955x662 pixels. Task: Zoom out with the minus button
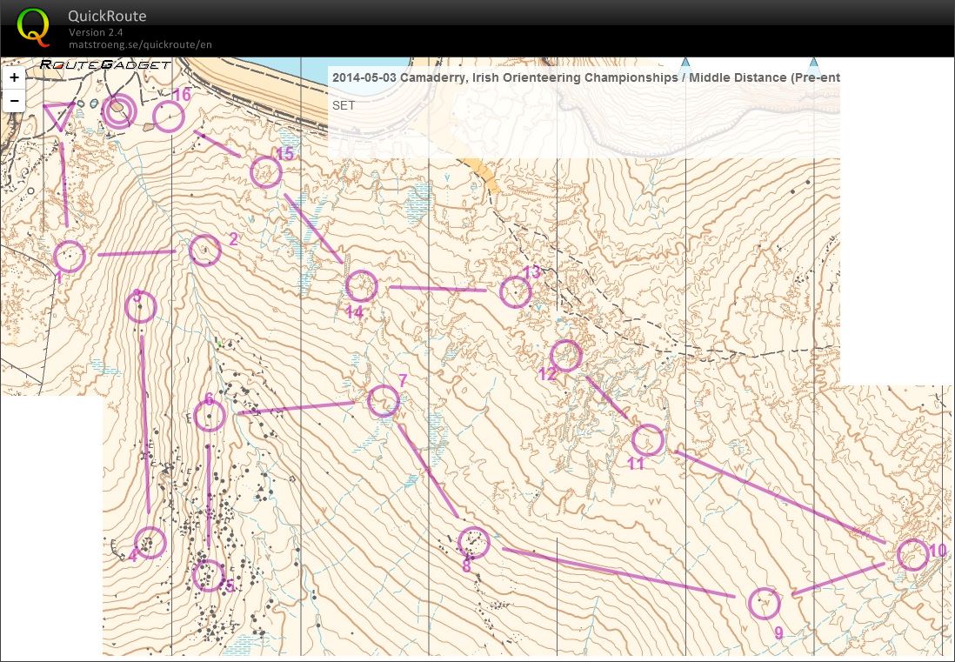14,101
